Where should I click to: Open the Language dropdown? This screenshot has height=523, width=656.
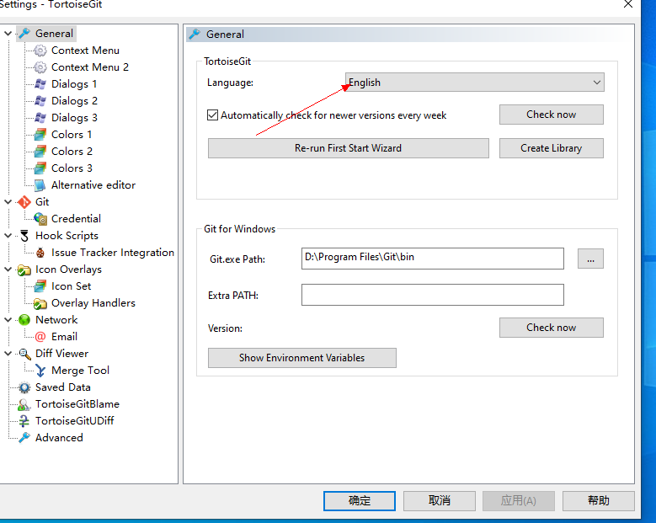[474, 83]
